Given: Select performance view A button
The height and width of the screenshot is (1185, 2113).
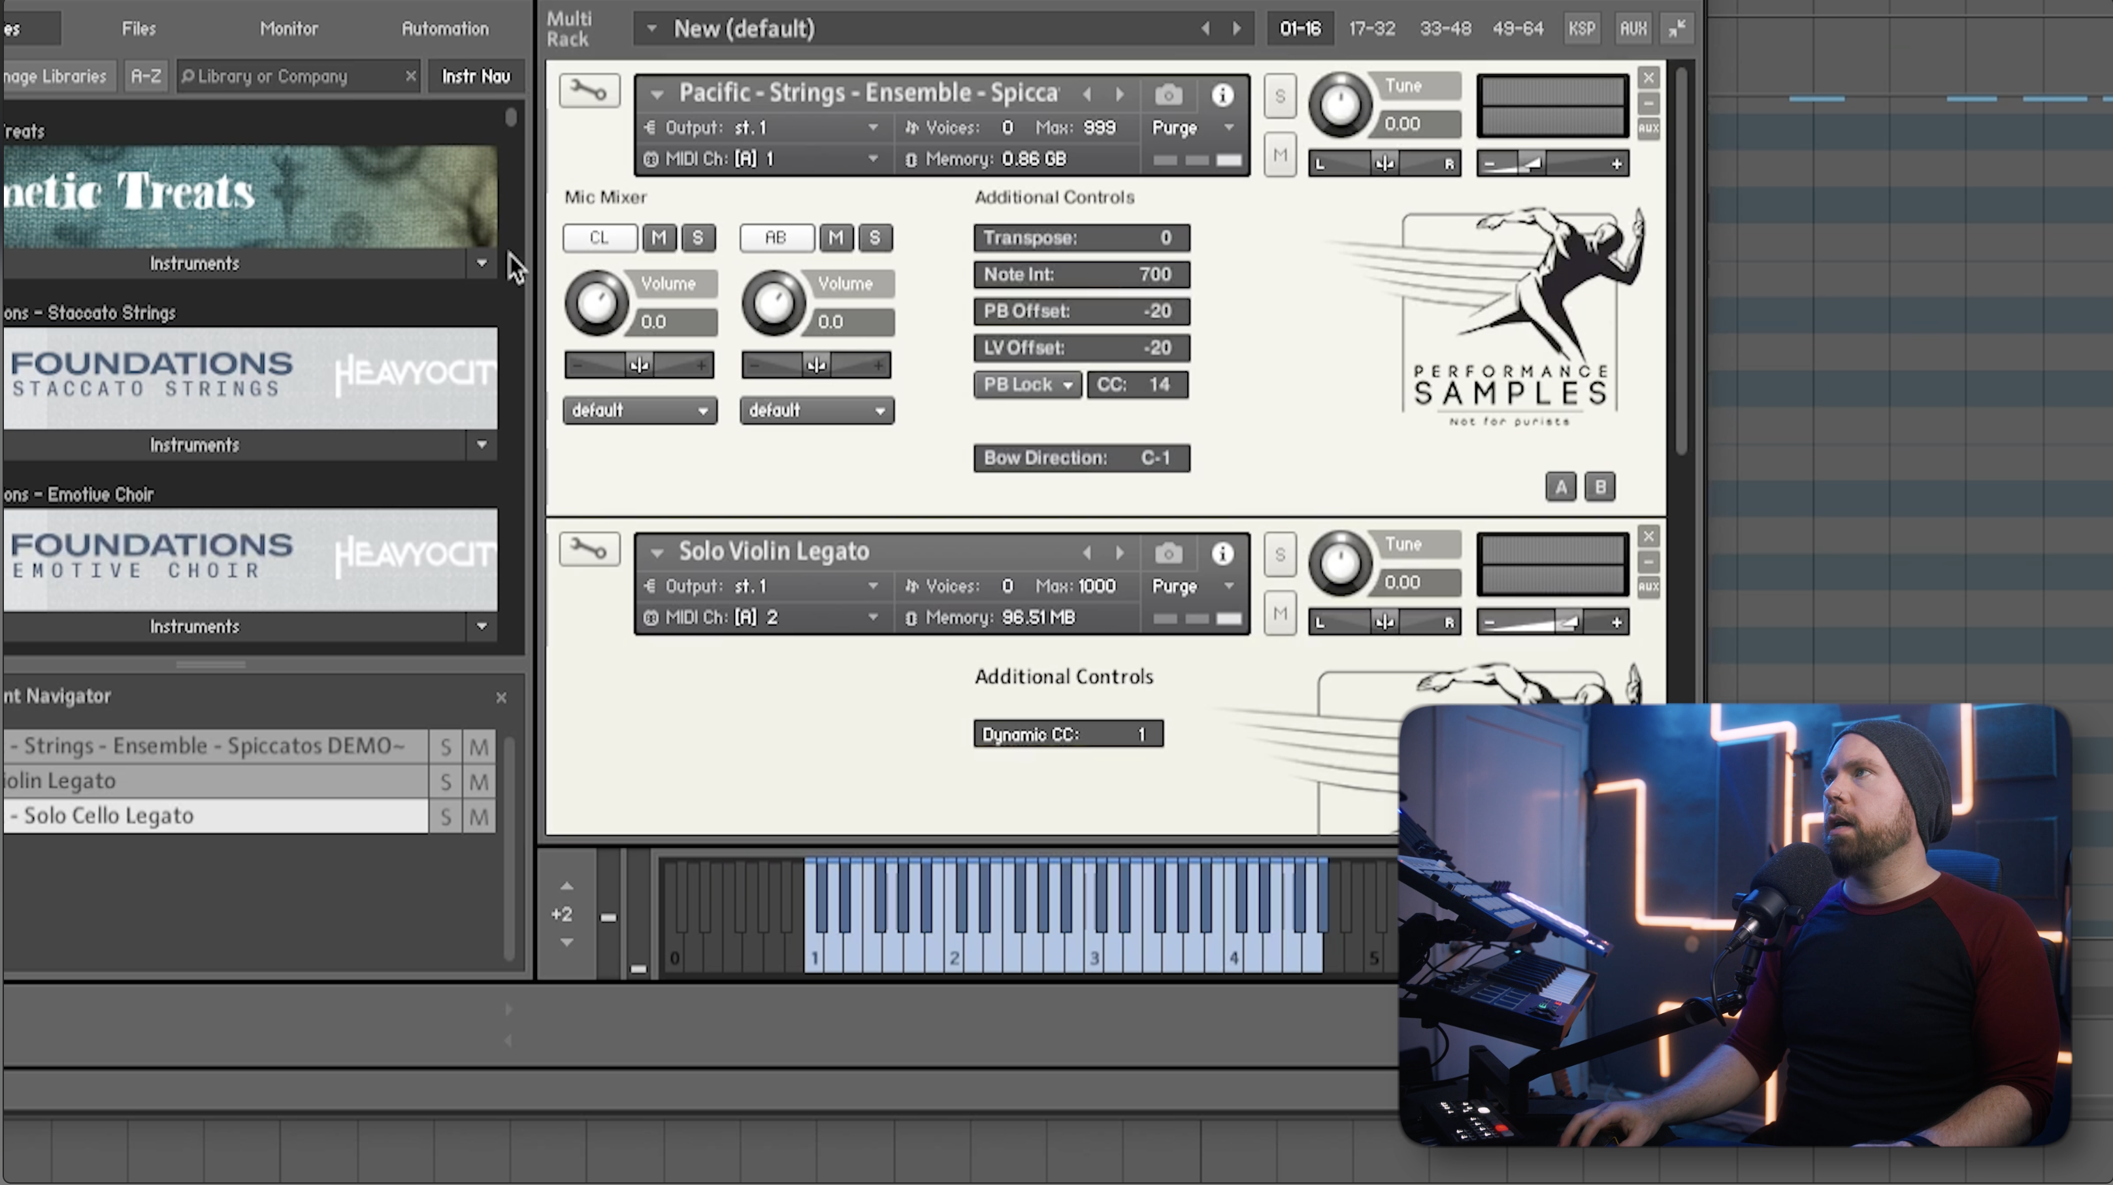Looking at the screenshot, I should point(1560,487).
